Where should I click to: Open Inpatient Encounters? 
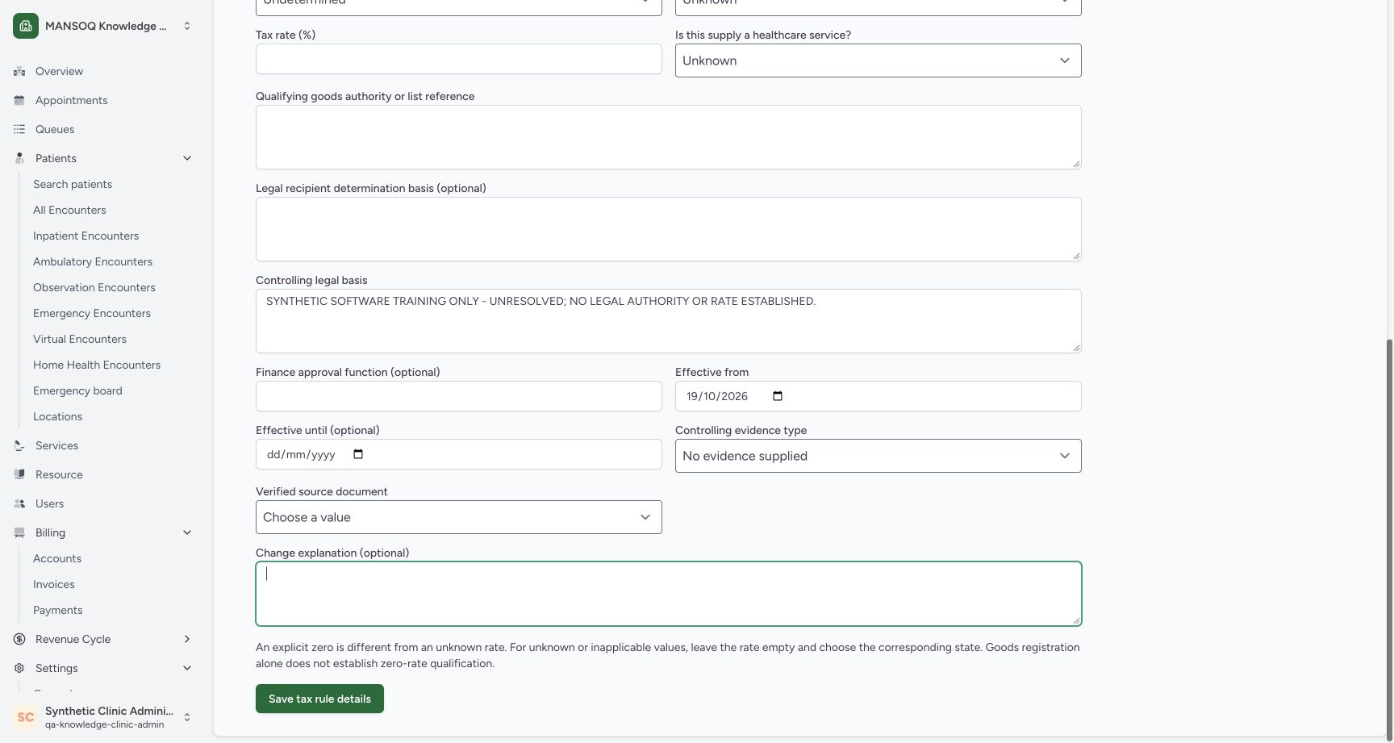point(86,236)
